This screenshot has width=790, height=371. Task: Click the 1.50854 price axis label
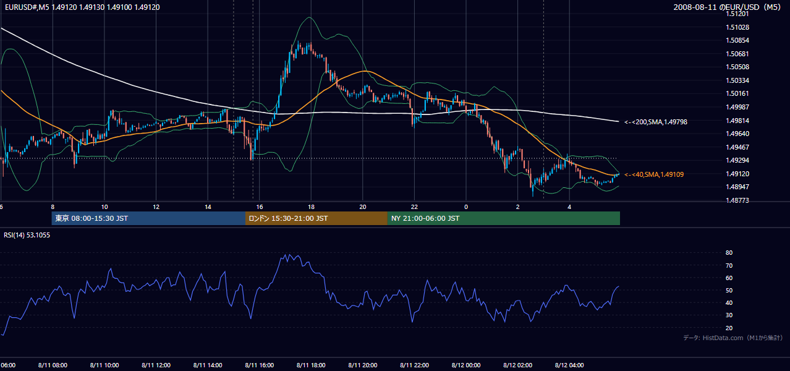coord(737,40)
